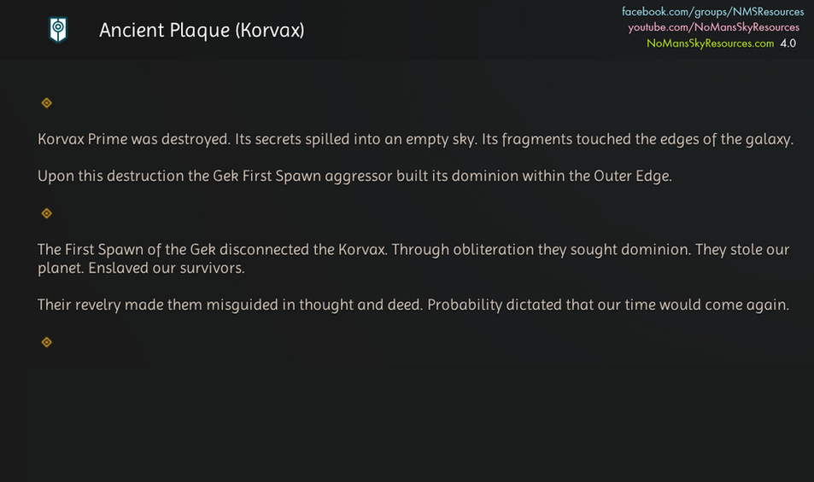
Task: Click the second orange diamond marker
Action: 47,213
